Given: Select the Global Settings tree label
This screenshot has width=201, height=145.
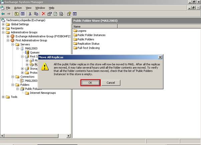Looking at the screenshot, I should [x=20, y=24].
